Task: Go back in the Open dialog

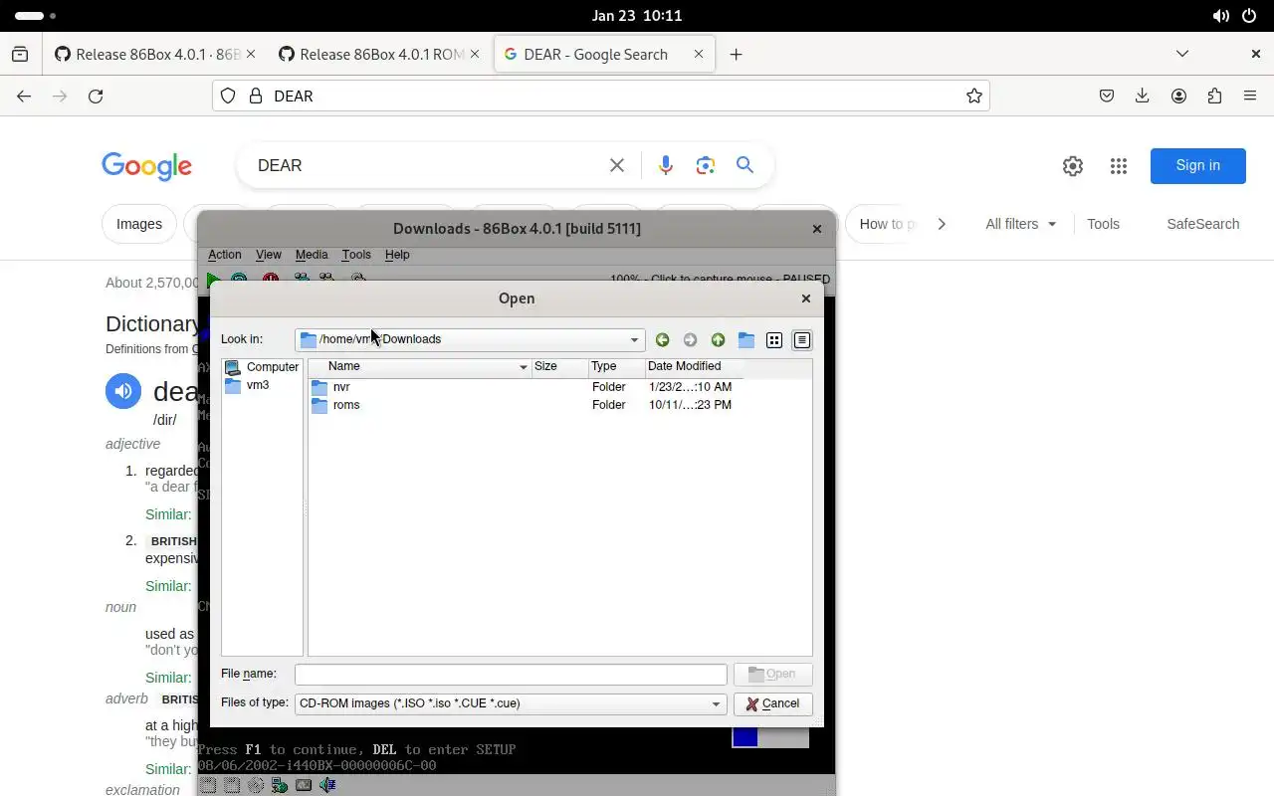Action: click(662, 340)
